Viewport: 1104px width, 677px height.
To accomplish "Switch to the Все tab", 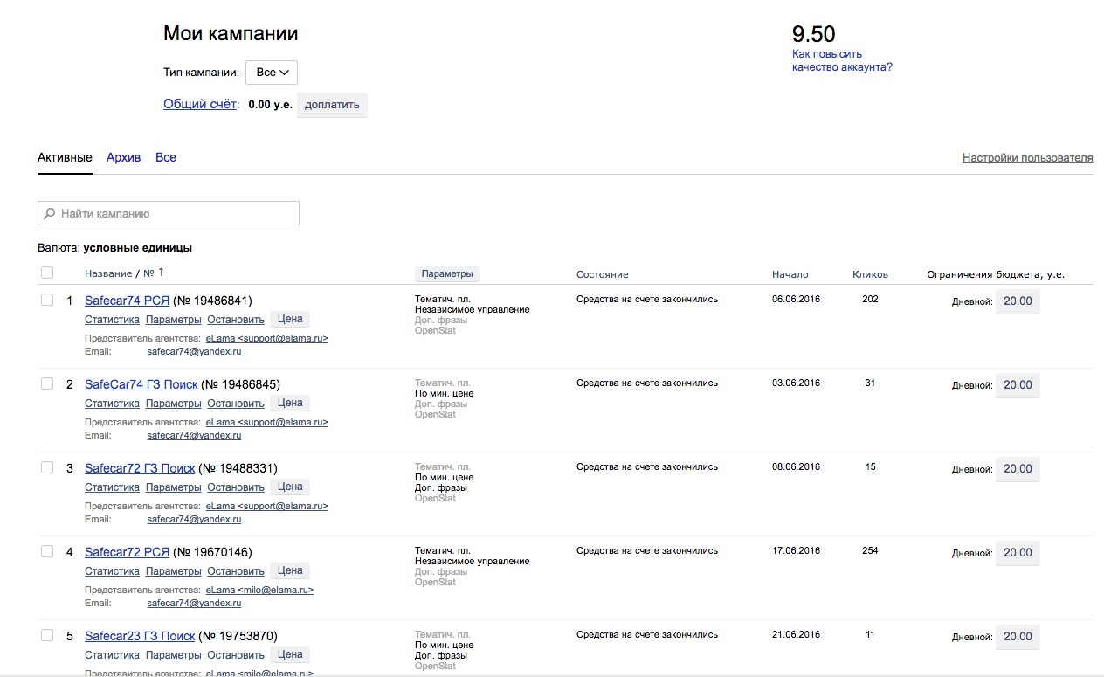I will click(166, 158).
